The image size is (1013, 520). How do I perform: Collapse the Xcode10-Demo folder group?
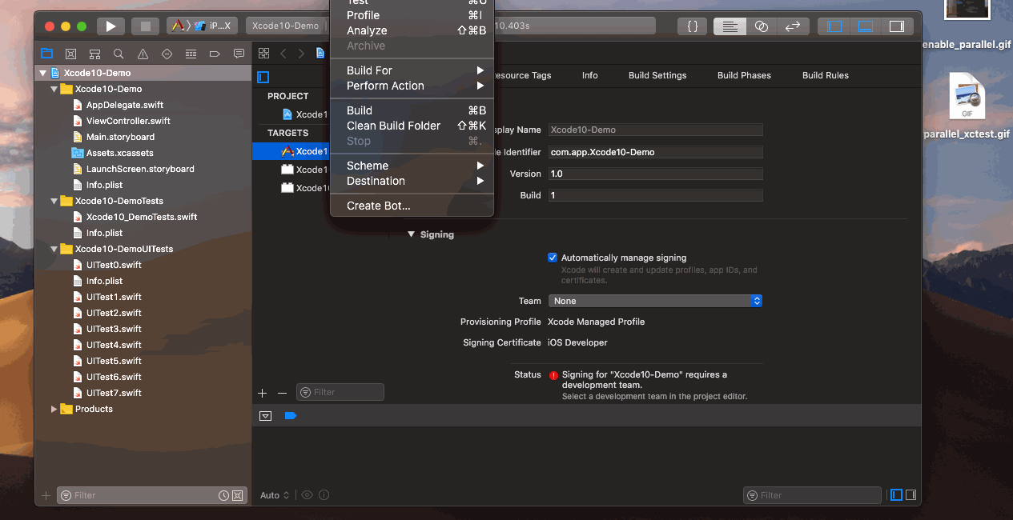[x=54, y=89]
